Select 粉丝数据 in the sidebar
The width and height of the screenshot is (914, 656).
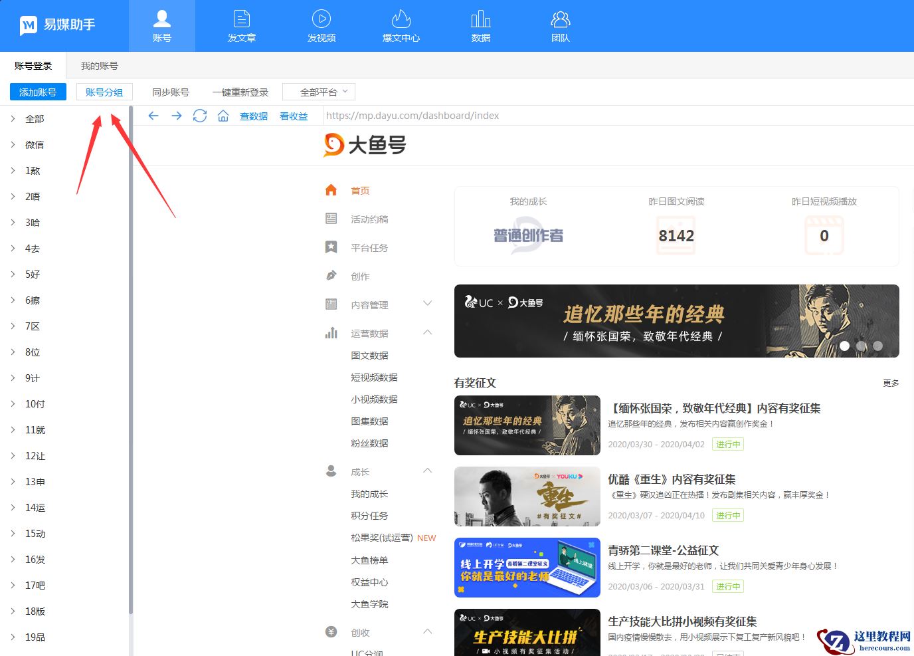click(x=369, y=443)
